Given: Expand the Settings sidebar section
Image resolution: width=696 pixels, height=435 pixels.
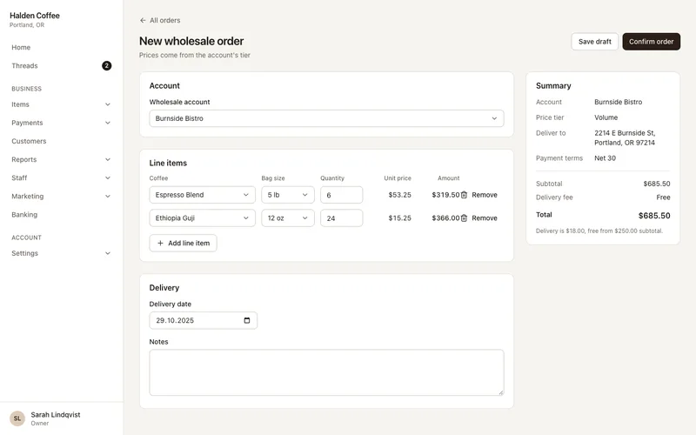Looking at the screenshot, I should 107,253.
